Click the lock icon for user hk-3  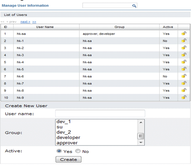tap(184, 54)
